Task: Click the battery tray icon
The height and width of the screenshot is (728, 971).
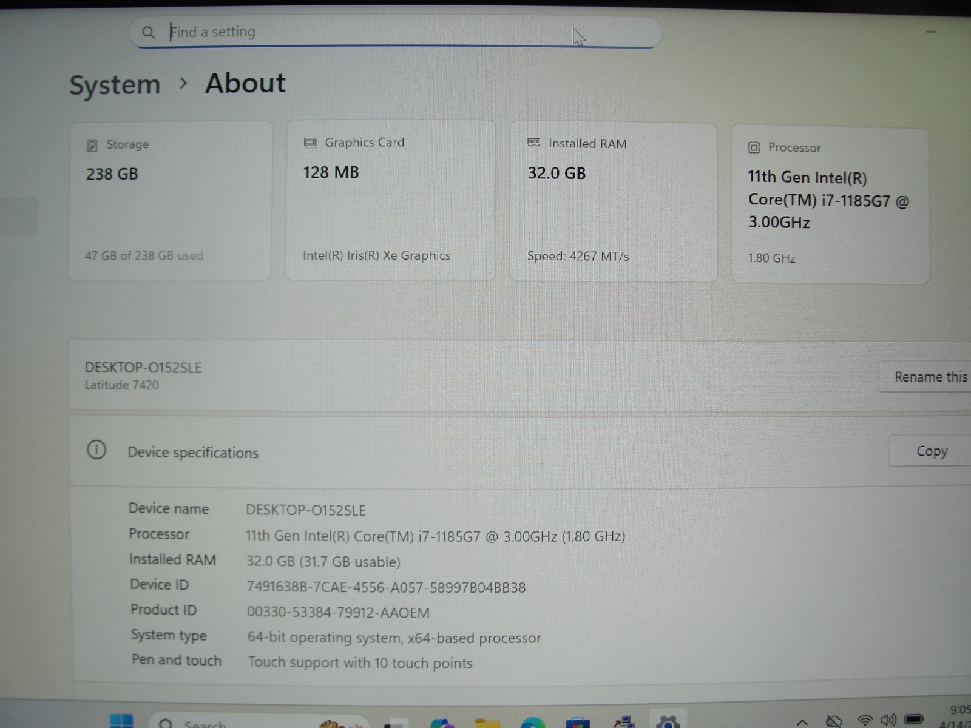Action: click(913, 720)
